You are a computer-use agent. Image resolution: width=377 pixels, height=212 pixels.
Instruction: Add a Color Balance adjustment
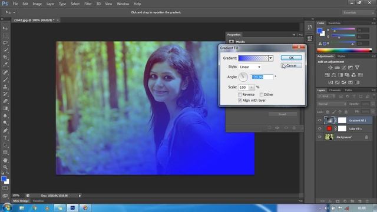point(334,75)
